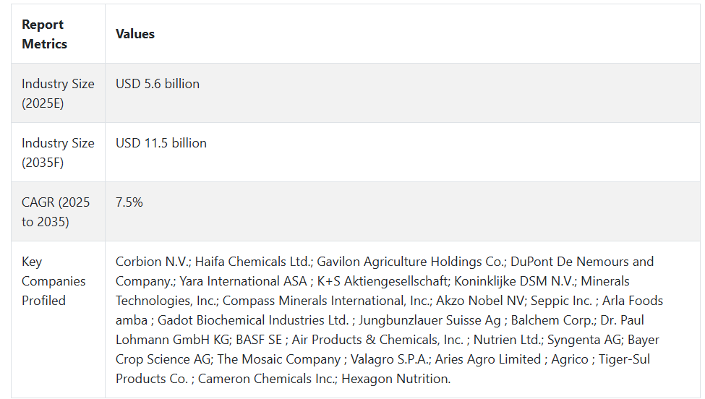The height and width of the screenshot is (399, 705).
Task: Click the CAGR (2025 to 2035) label
Action: coord(56,212)
